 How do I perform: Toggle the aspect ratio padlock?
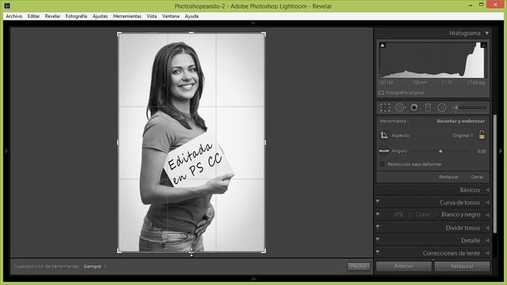click(x=482, y=135)
